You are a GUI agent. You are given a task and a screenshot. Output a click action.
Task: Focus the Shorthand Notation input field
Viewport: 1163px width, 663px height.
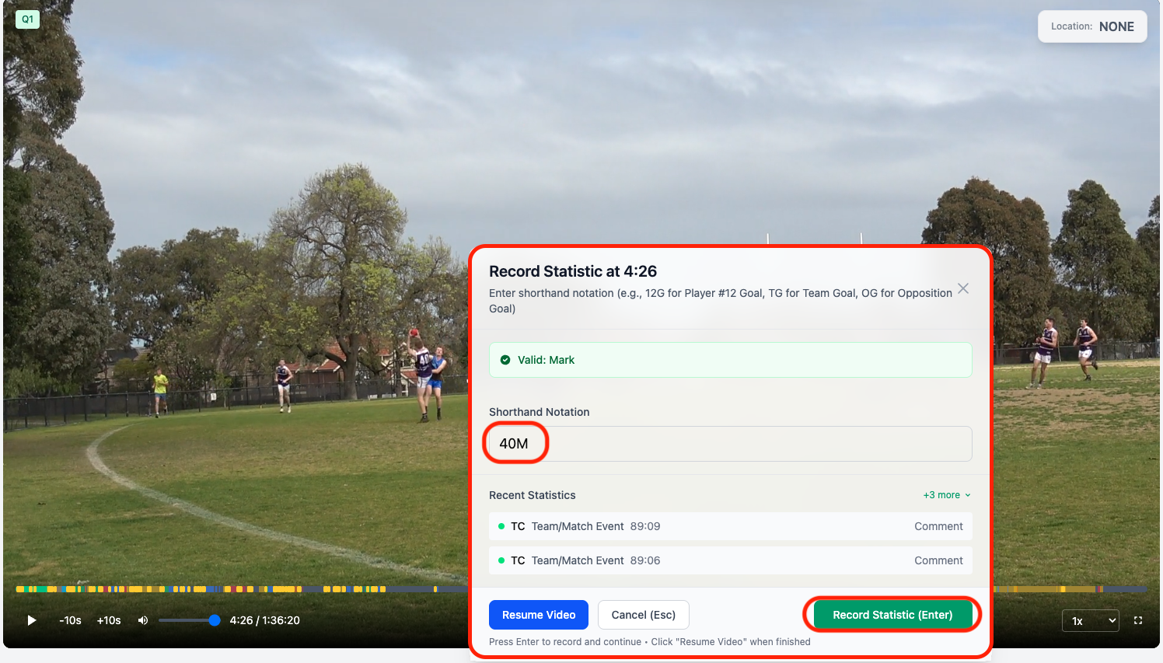click(x=731, y=443)
